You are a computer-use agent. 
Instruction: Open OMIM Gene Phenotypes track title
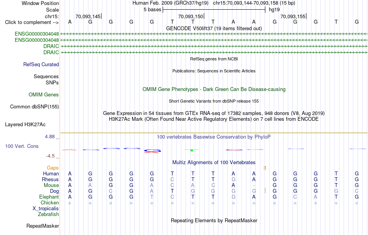[214, 89]
